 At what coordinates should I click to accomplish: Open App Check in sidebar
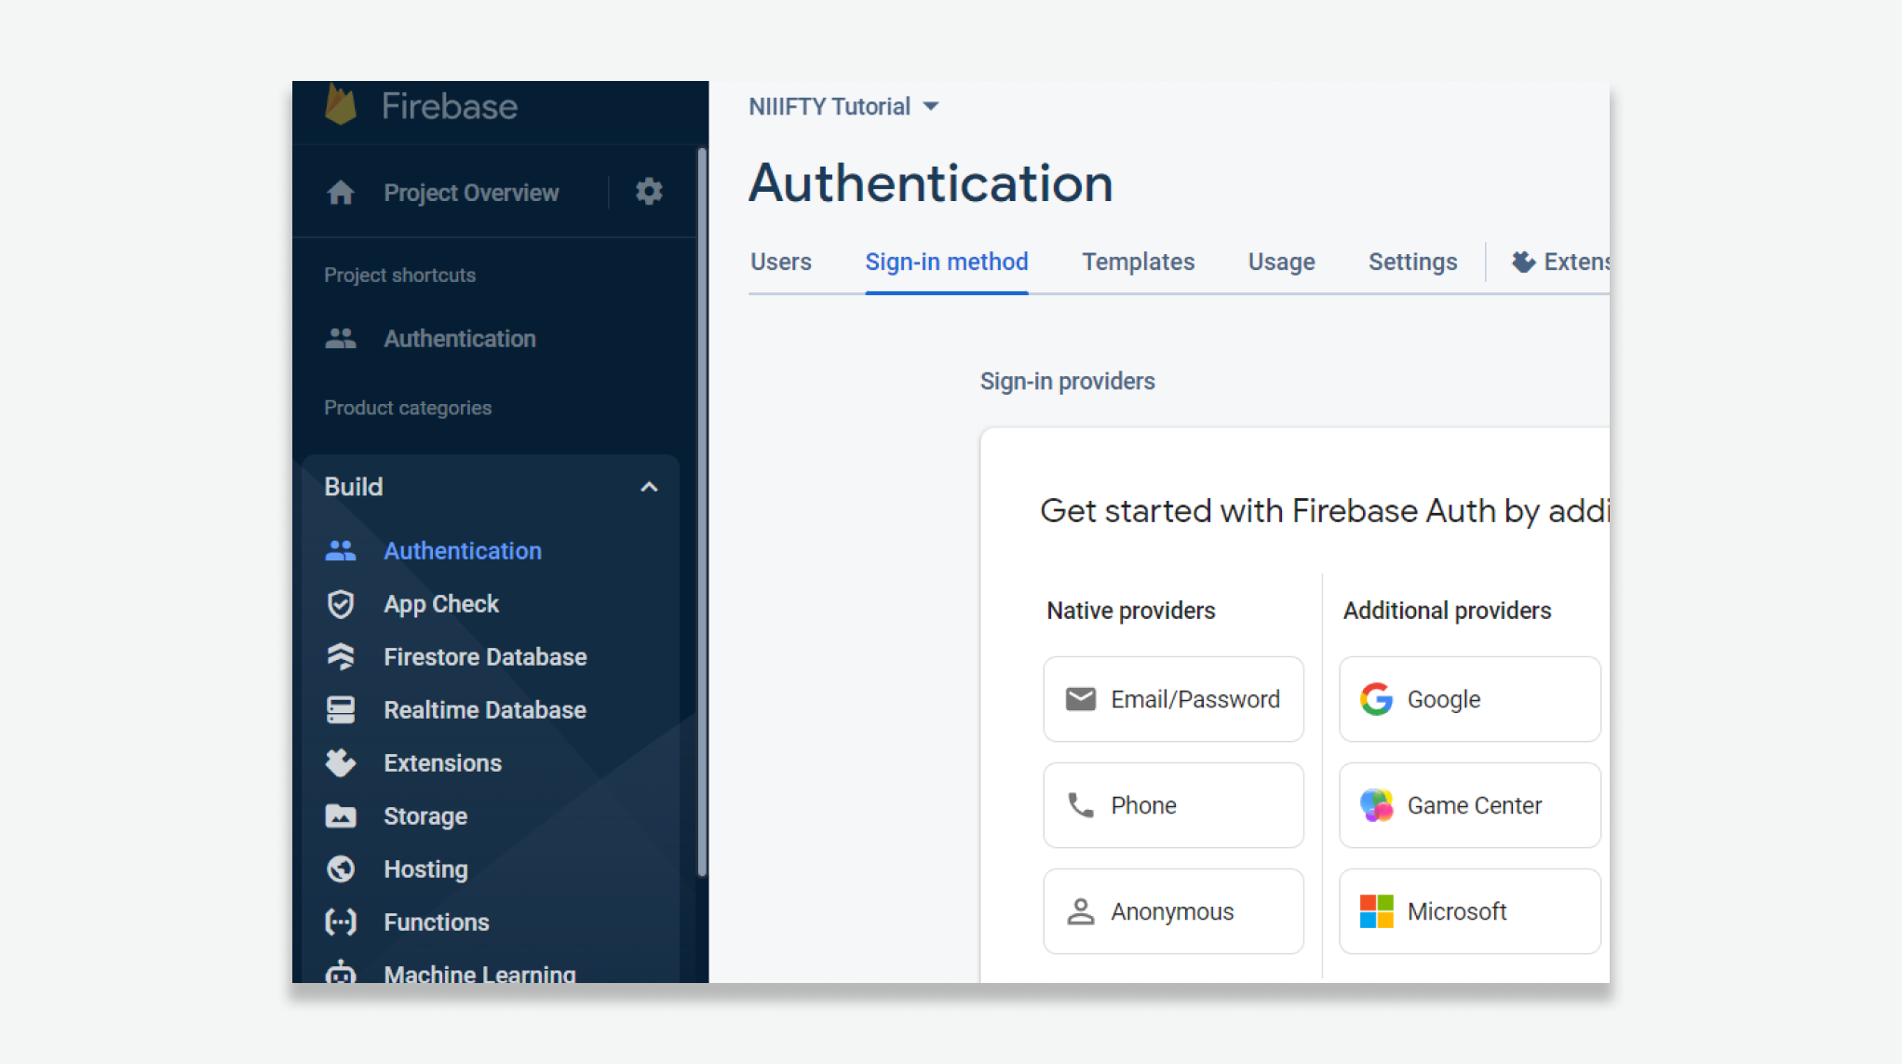(x=441, y=604)
